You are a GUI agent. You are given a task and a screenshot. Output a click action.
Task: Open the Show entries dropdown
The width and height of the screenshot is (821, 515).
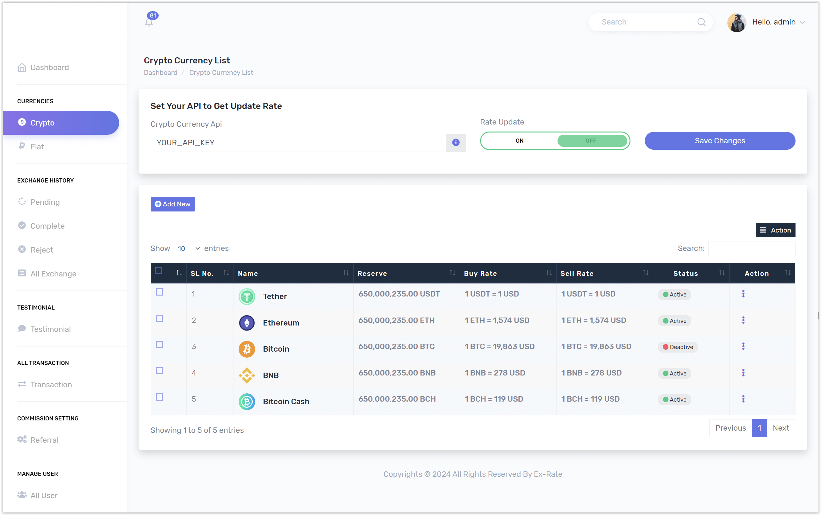(x=187, y=248)
